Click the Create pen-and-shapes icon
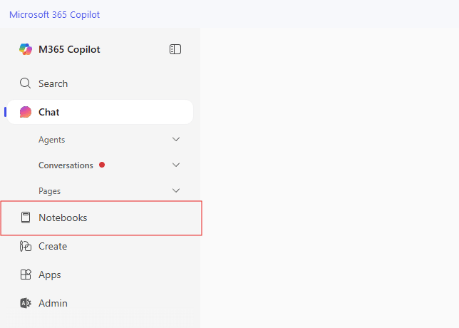The image size is (459, 328). click(26, 246)
